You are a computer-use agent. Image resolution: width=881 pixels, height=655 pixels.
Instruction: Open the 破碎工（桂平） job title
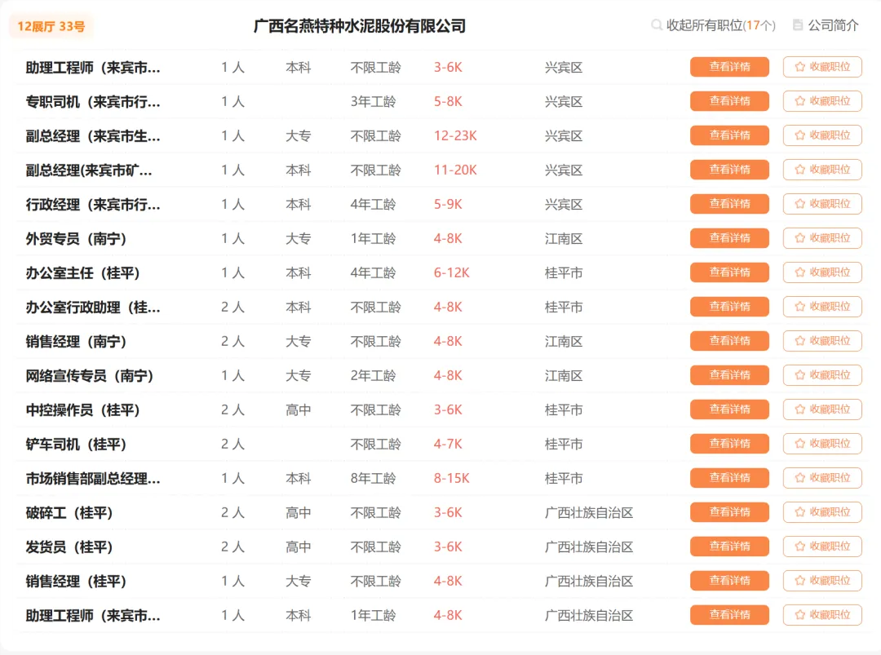[x=69, y=513]
